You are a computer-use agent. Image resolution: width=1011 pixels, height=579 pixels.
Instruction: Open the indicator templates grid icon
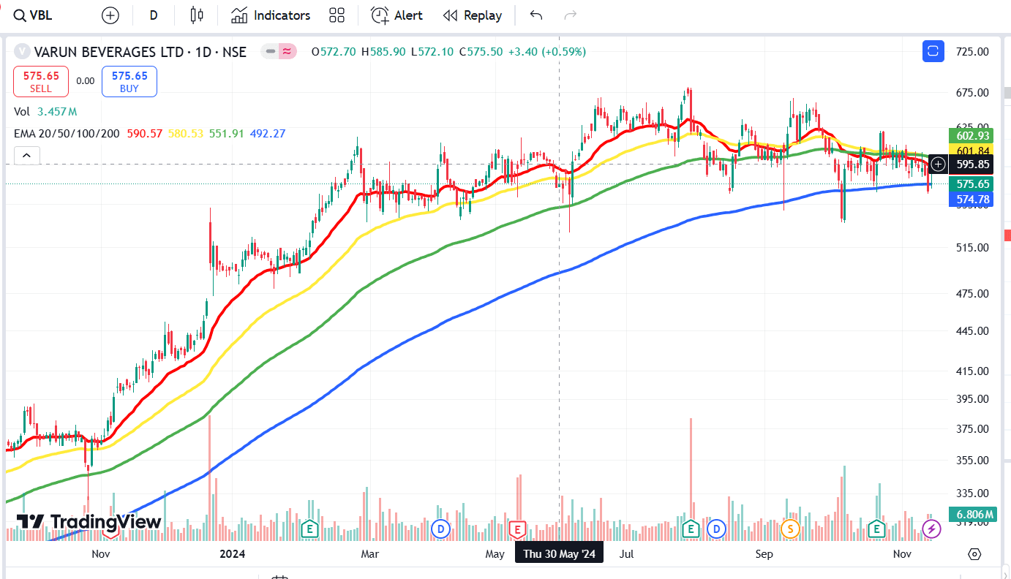click(337, 15)
